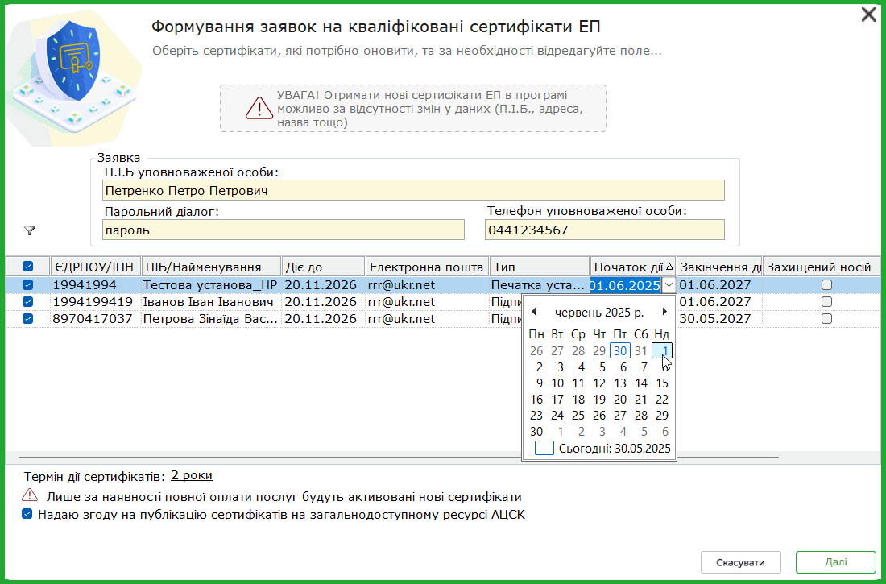Click the 19941994 code cell
886x584 pixels.
(x=96, y=285)
